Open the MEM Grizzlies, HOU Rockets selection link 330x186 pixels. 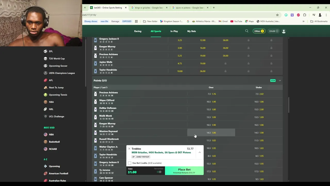(x=161, y=152)
